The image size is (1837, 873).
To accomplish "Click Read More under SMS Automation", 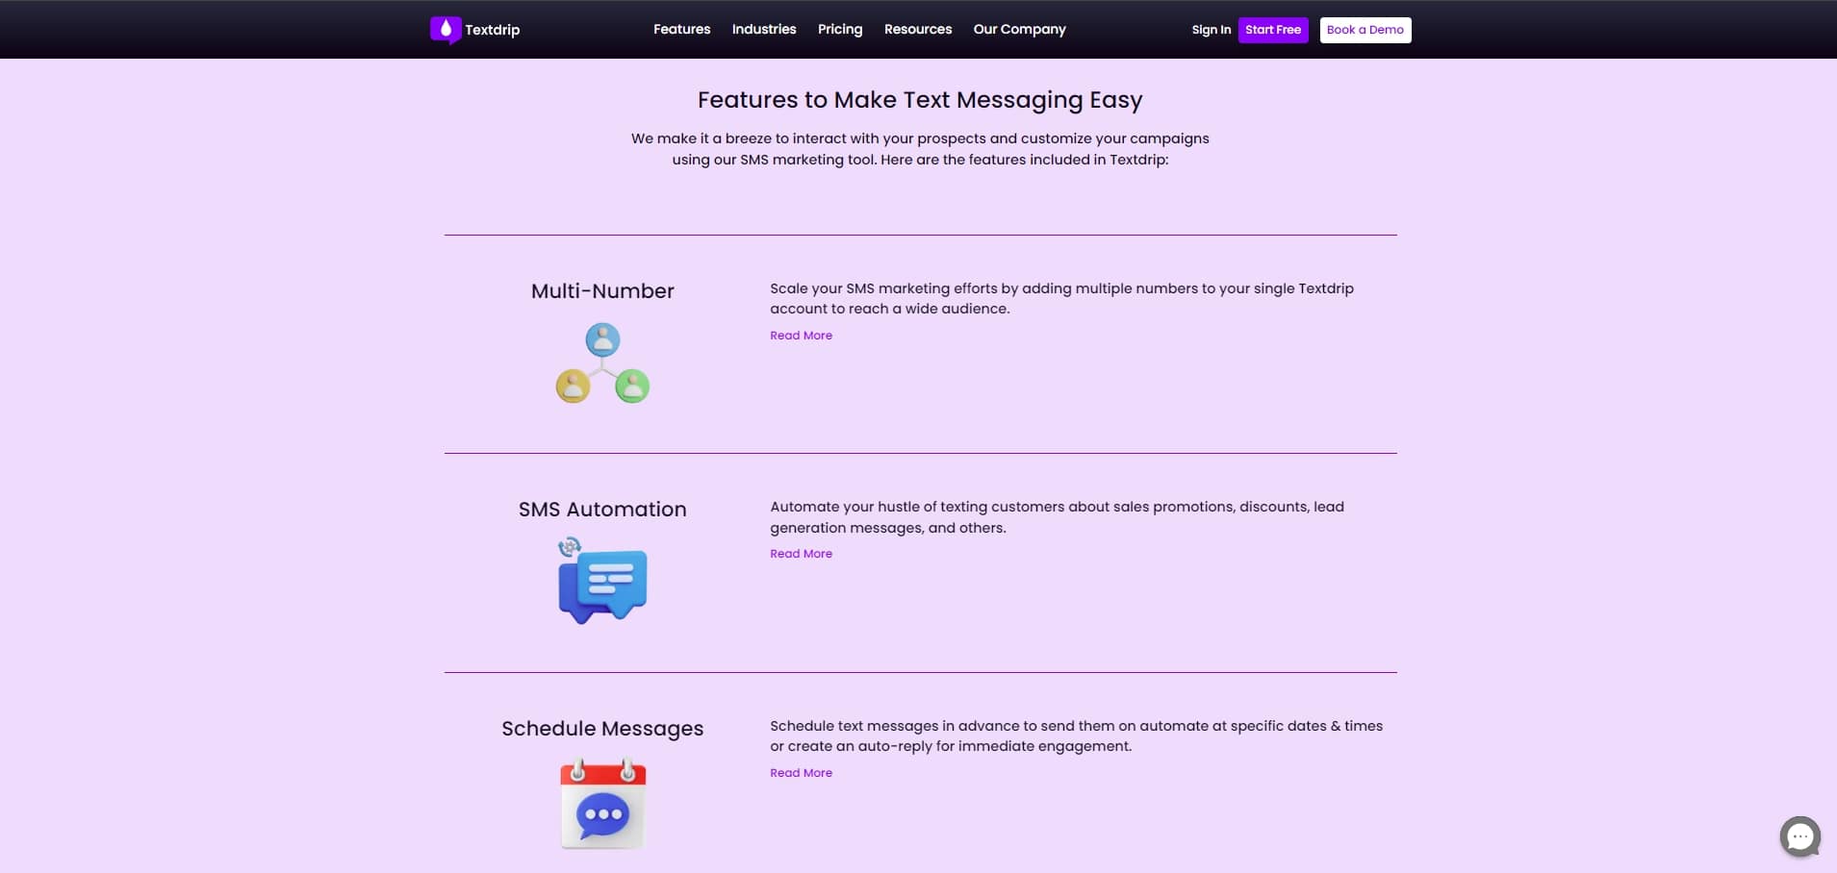I will [x=801, y=553].
